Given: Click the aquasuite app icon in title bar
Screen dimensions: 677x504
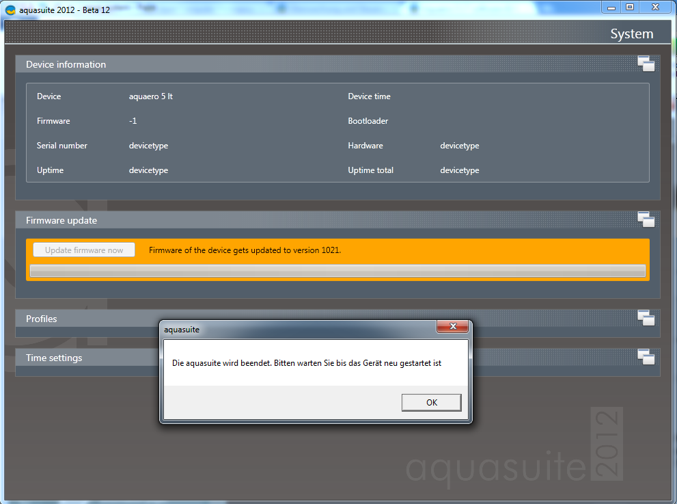Looking at the screenshot, I should (x=10, y=10).
